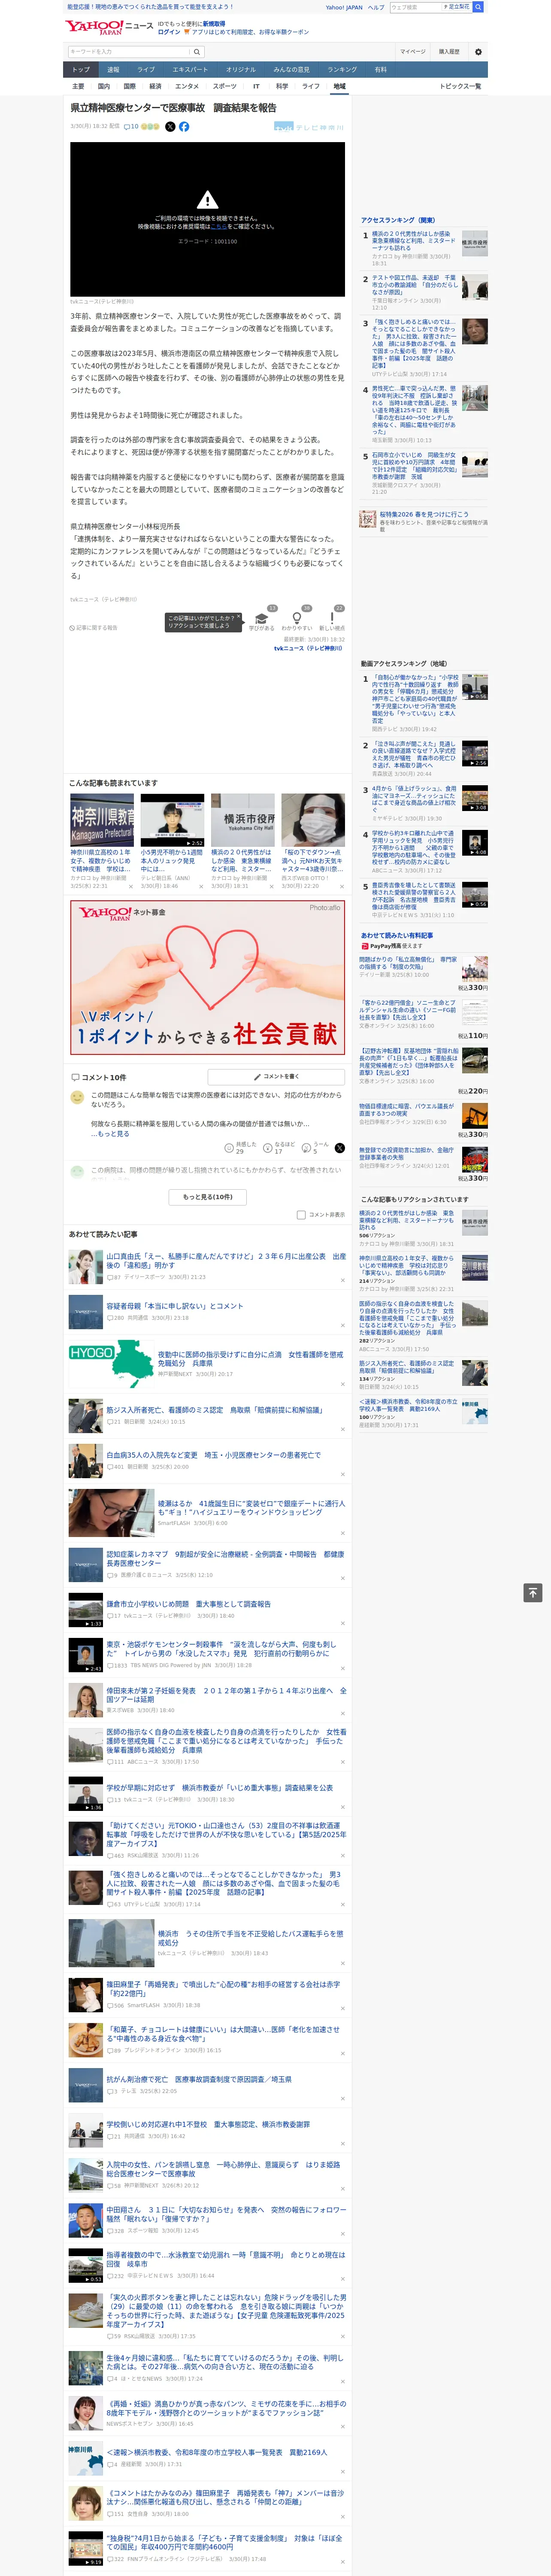Toggle the コメント非表示 checkbox

301,1215
